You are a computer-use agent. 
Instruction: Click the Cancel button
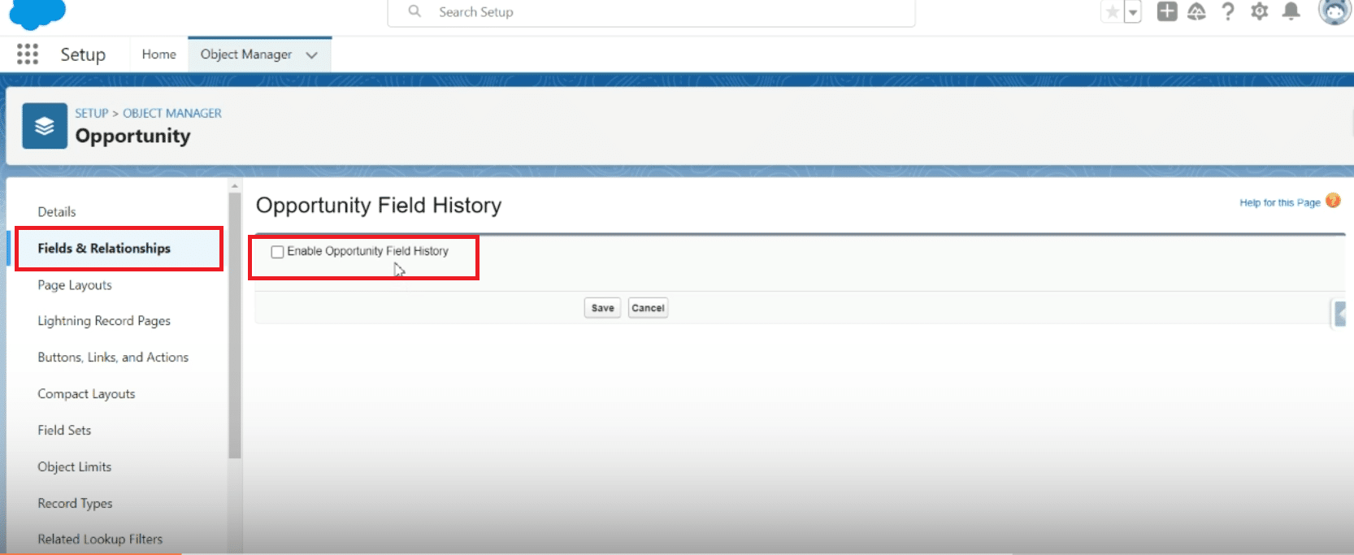tap(648, 308)
